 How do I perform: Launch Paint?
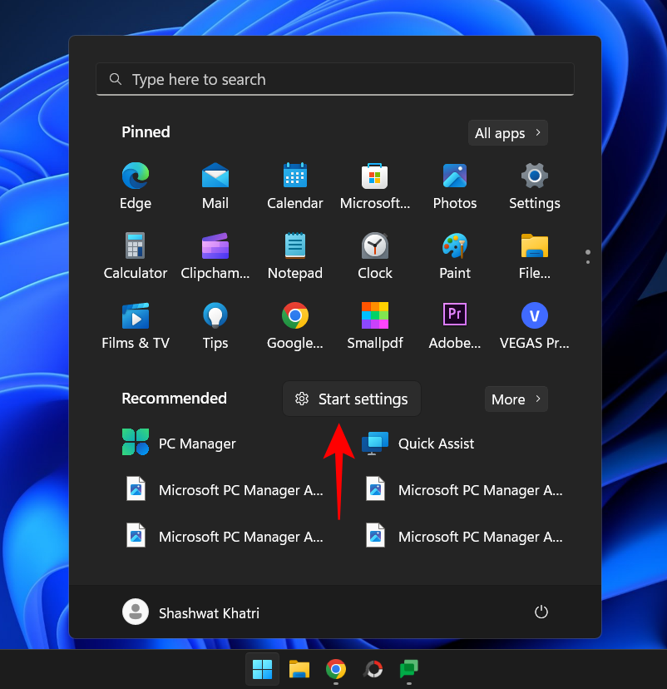(x=454, y=255)
